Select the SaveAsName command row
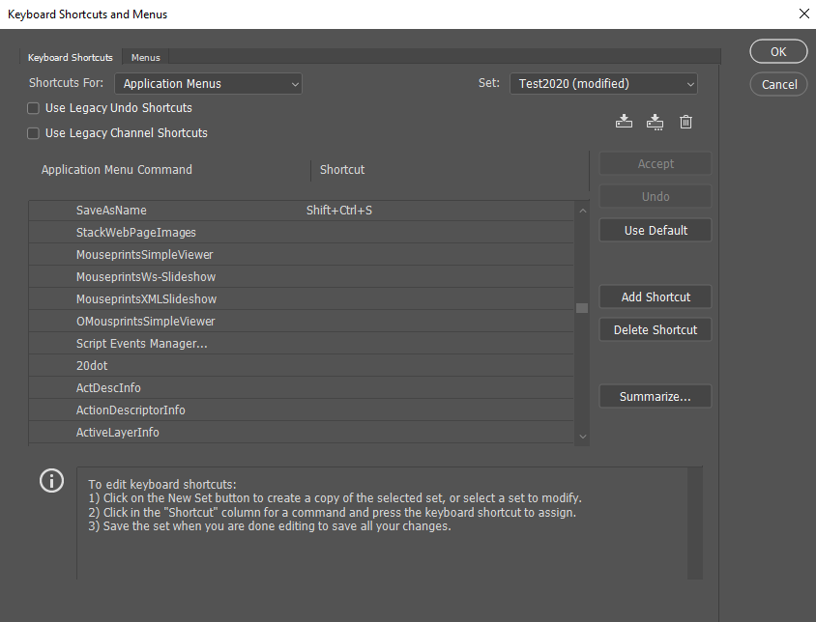The height and width of the screenshot is (622, 816). click(x=301, y=211)
